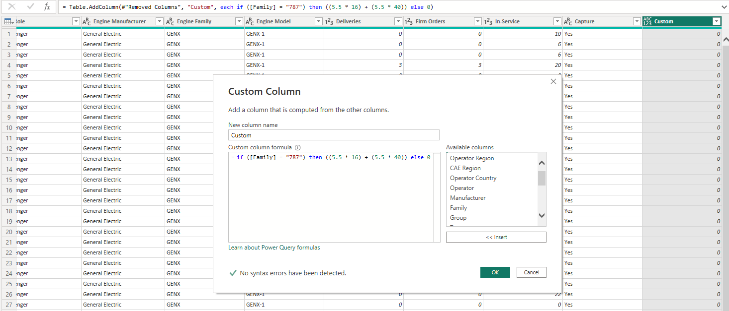
Task: Select row number 27
Action: (8, 305)
